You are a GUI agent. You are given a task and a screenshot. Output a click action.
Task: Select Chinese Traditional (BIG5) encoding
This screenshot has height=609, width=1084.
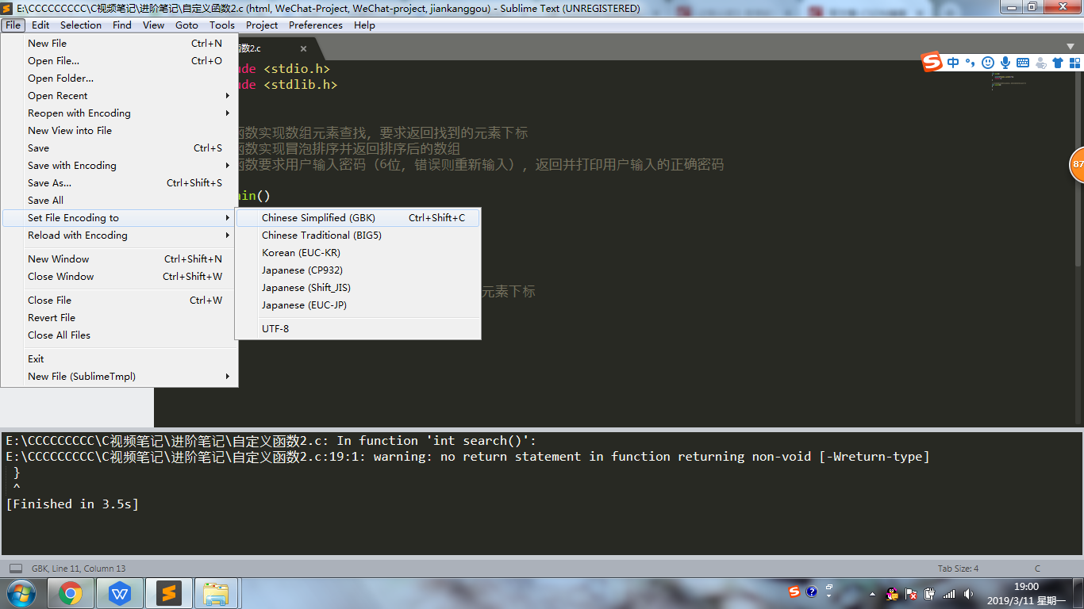pos(358,235)
